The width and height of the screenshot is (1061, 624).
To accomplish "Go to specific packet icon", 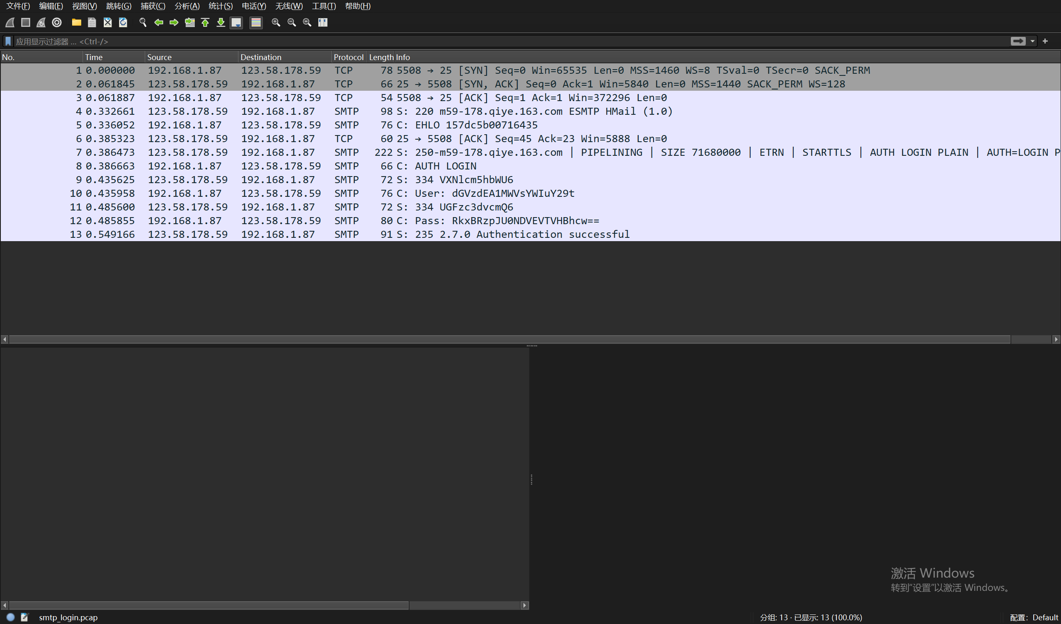I will click(189, 22).
